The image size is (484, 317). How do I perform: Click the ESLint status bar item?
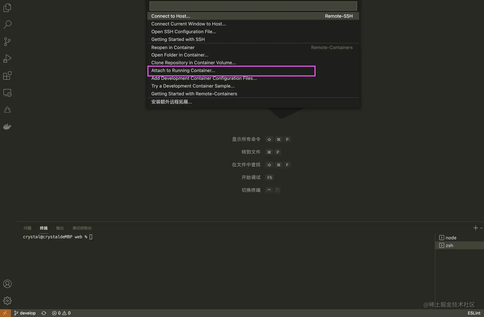(x=474, y=313)
